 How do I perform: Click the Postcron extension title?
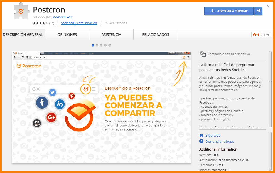point(49,10)
